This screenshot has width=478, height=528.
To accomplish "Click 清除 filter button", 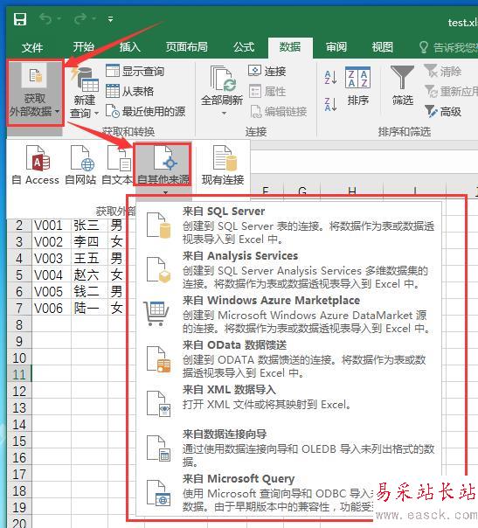I will [x=443, y=71].
